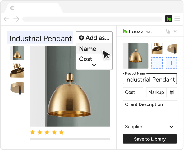Activate the pointer selection tool in Houzz Pro panel
The height and width of the screenshot is (150, 184).
(x=168, y=31)
